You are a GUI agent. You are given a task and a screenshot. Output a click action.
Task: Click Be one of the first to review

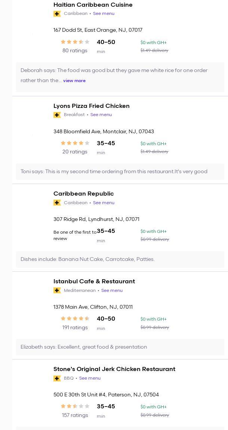(x=75, y=235)
